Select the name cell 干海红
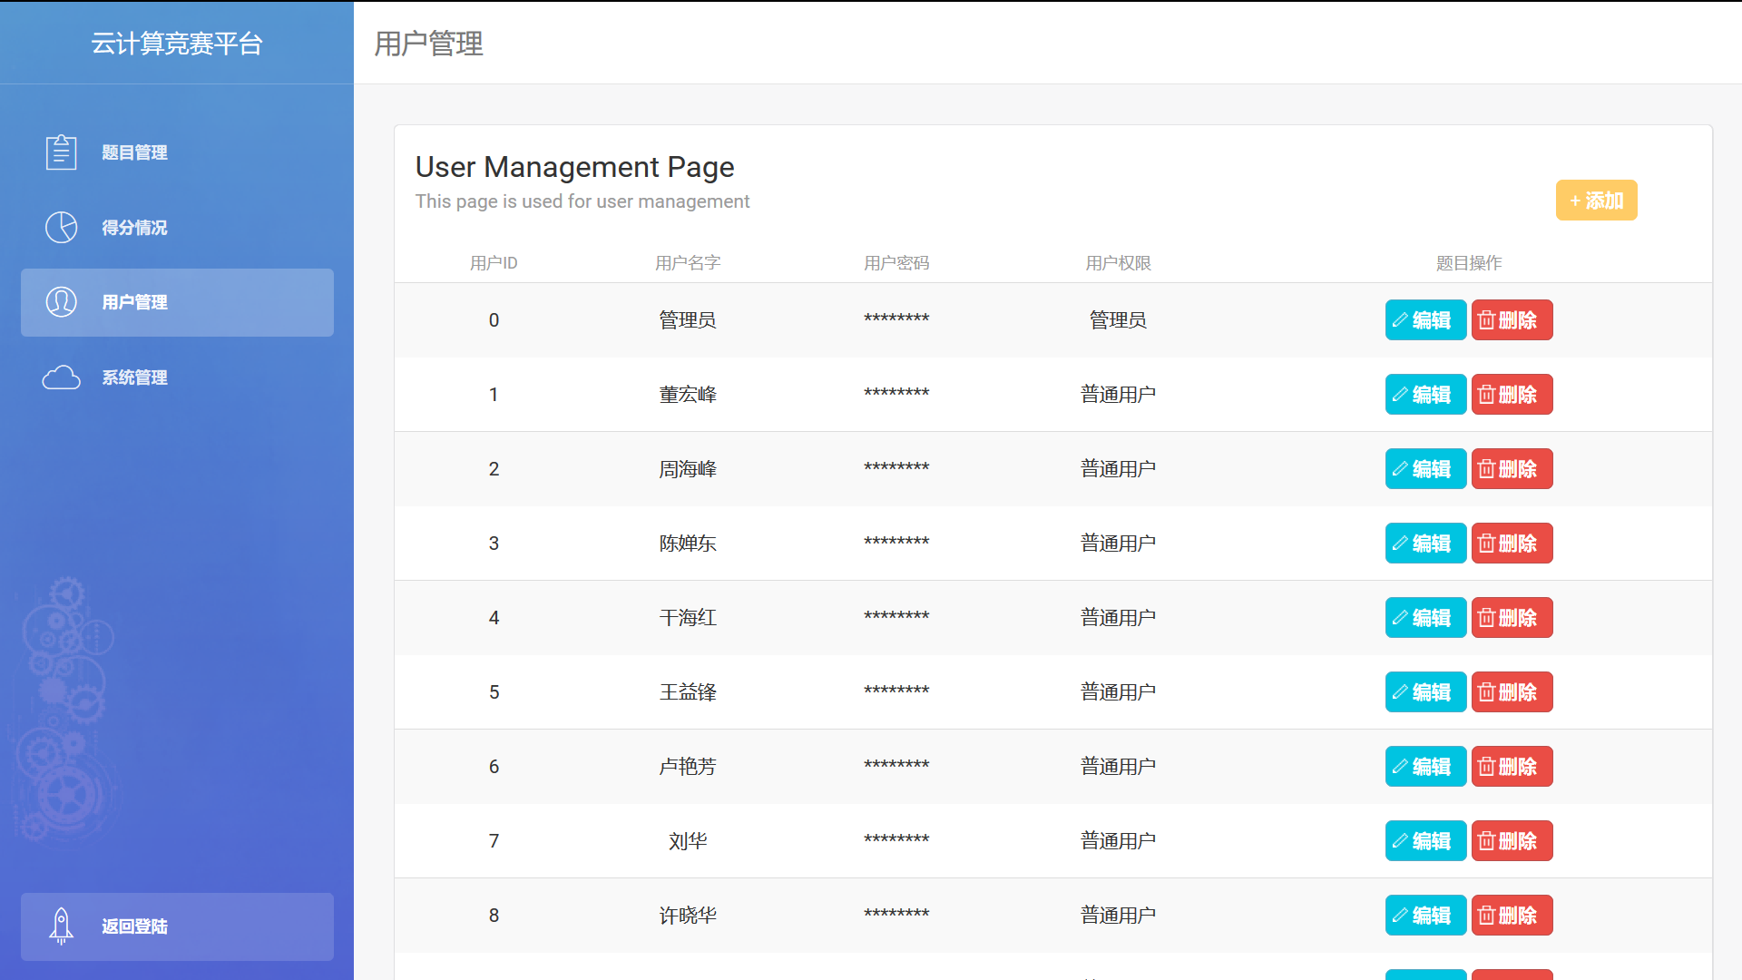Image resolution: width=1742 pixels, height=980 pixels. tap(688, 618)
